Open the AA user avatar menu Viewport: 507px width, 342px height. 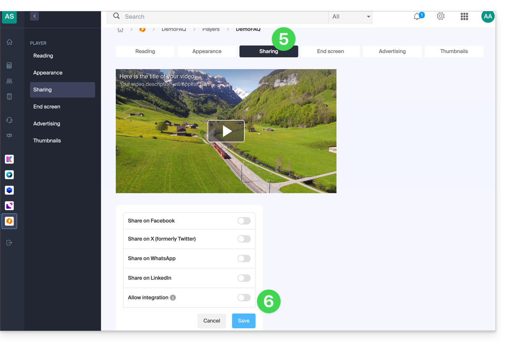coord(487,17)
